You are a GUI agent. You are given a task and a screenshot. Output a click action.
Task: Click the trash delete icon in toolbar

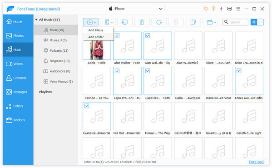(x=142, y=22)
